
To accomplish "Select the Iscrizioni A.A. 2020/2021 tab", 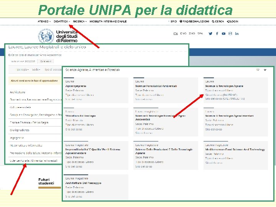I will (x=23, y=61).
